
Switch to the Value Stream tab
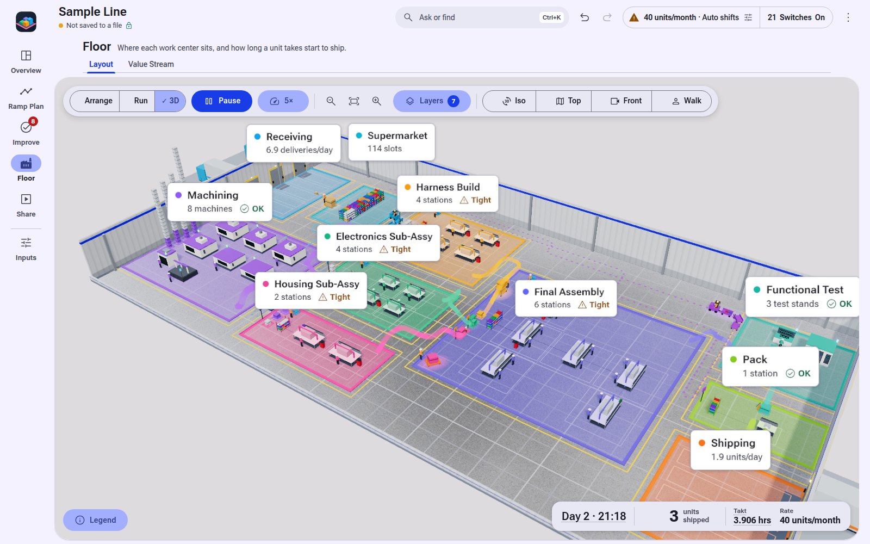click(x=151, y=64)
